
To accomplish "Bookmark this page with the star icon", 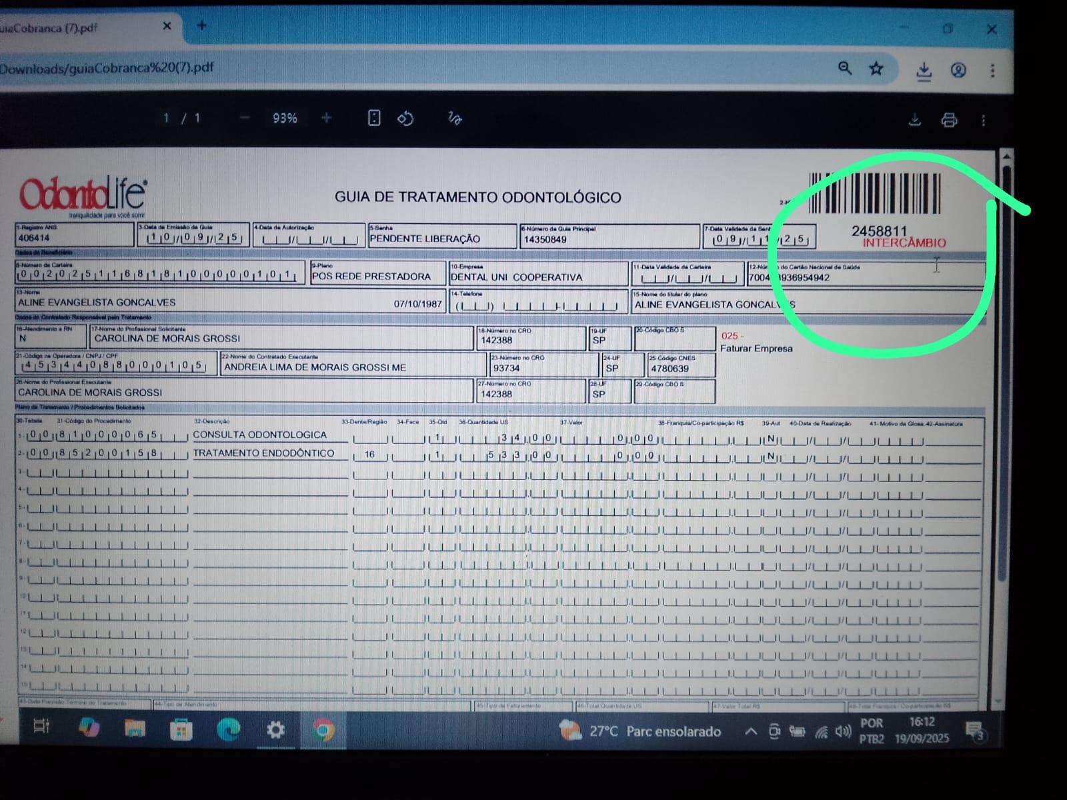I will tap(876, 68).
